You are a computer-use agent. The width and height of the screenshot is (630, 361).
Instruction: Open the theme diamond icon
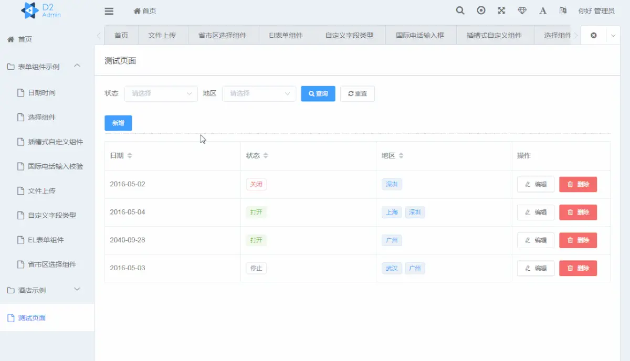[x=522, y=10]
